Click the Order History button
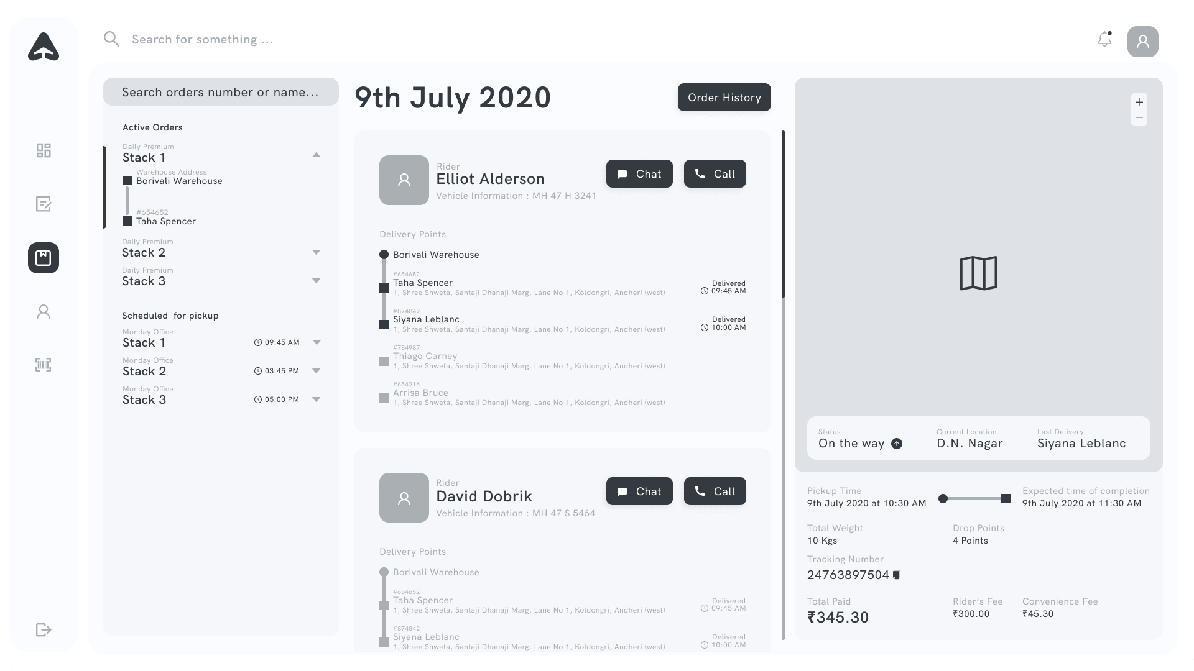The image size is (1194, 671). tap(724, 98)
